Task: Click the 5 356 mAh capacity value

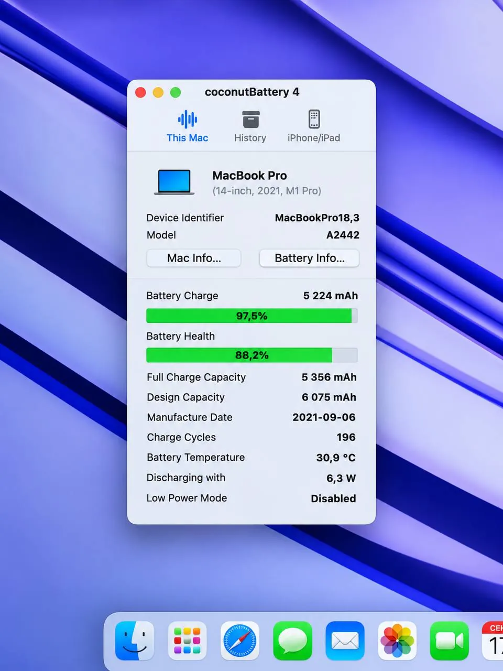Action: (x=329, y=377)
